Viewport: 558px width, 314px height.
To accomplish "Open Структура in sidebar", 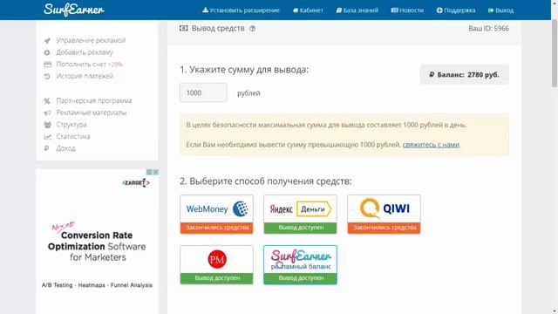I will point(71,125).
